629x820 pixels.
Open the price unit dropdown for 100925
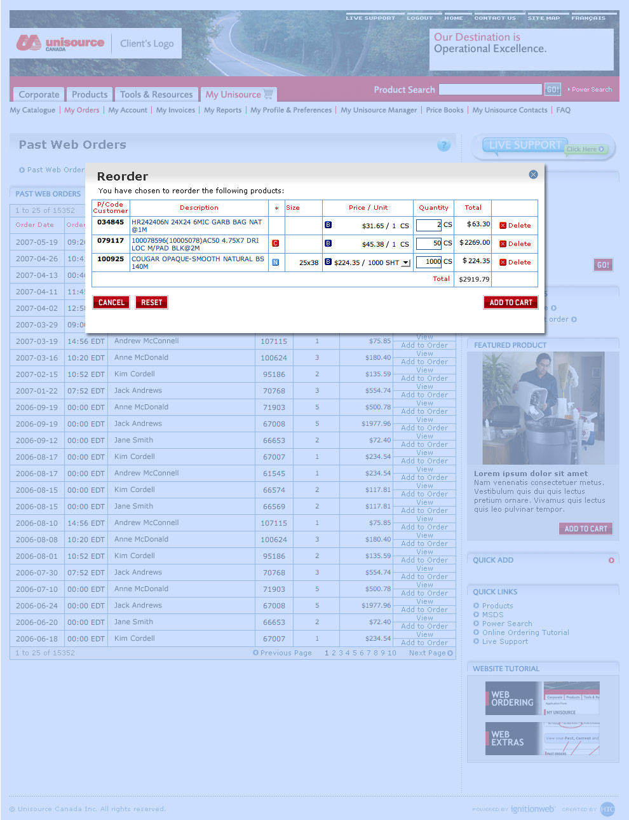coord(406,263)
